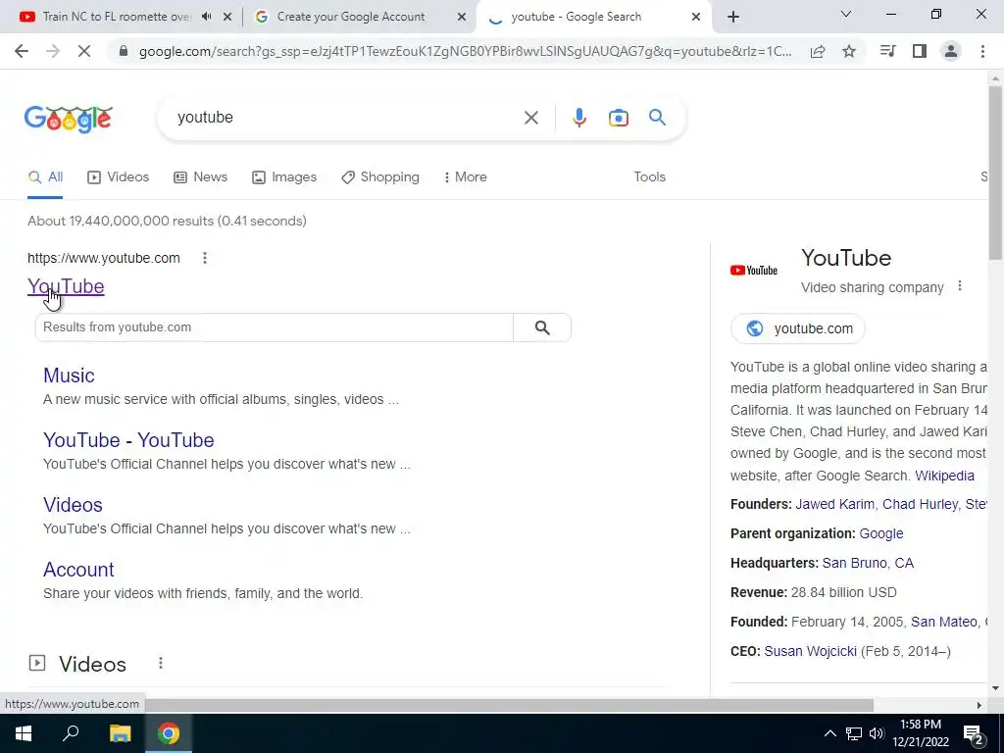This screenshot has height=753, width=1004.
Task: Select the News search filter
Action: 200,177
